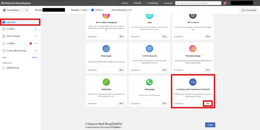Click the blue อ่านต่อ button
Viewport: 260px width, 130px height.
[x=210, y=125]
